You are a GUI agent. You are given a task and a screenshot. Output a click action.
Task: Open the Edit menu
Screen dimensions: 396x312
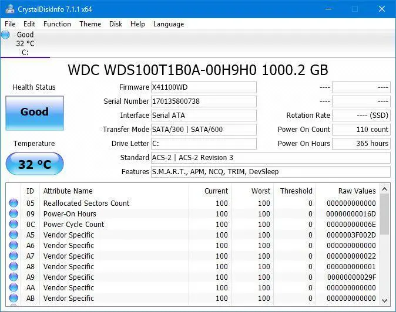(29, 24)
